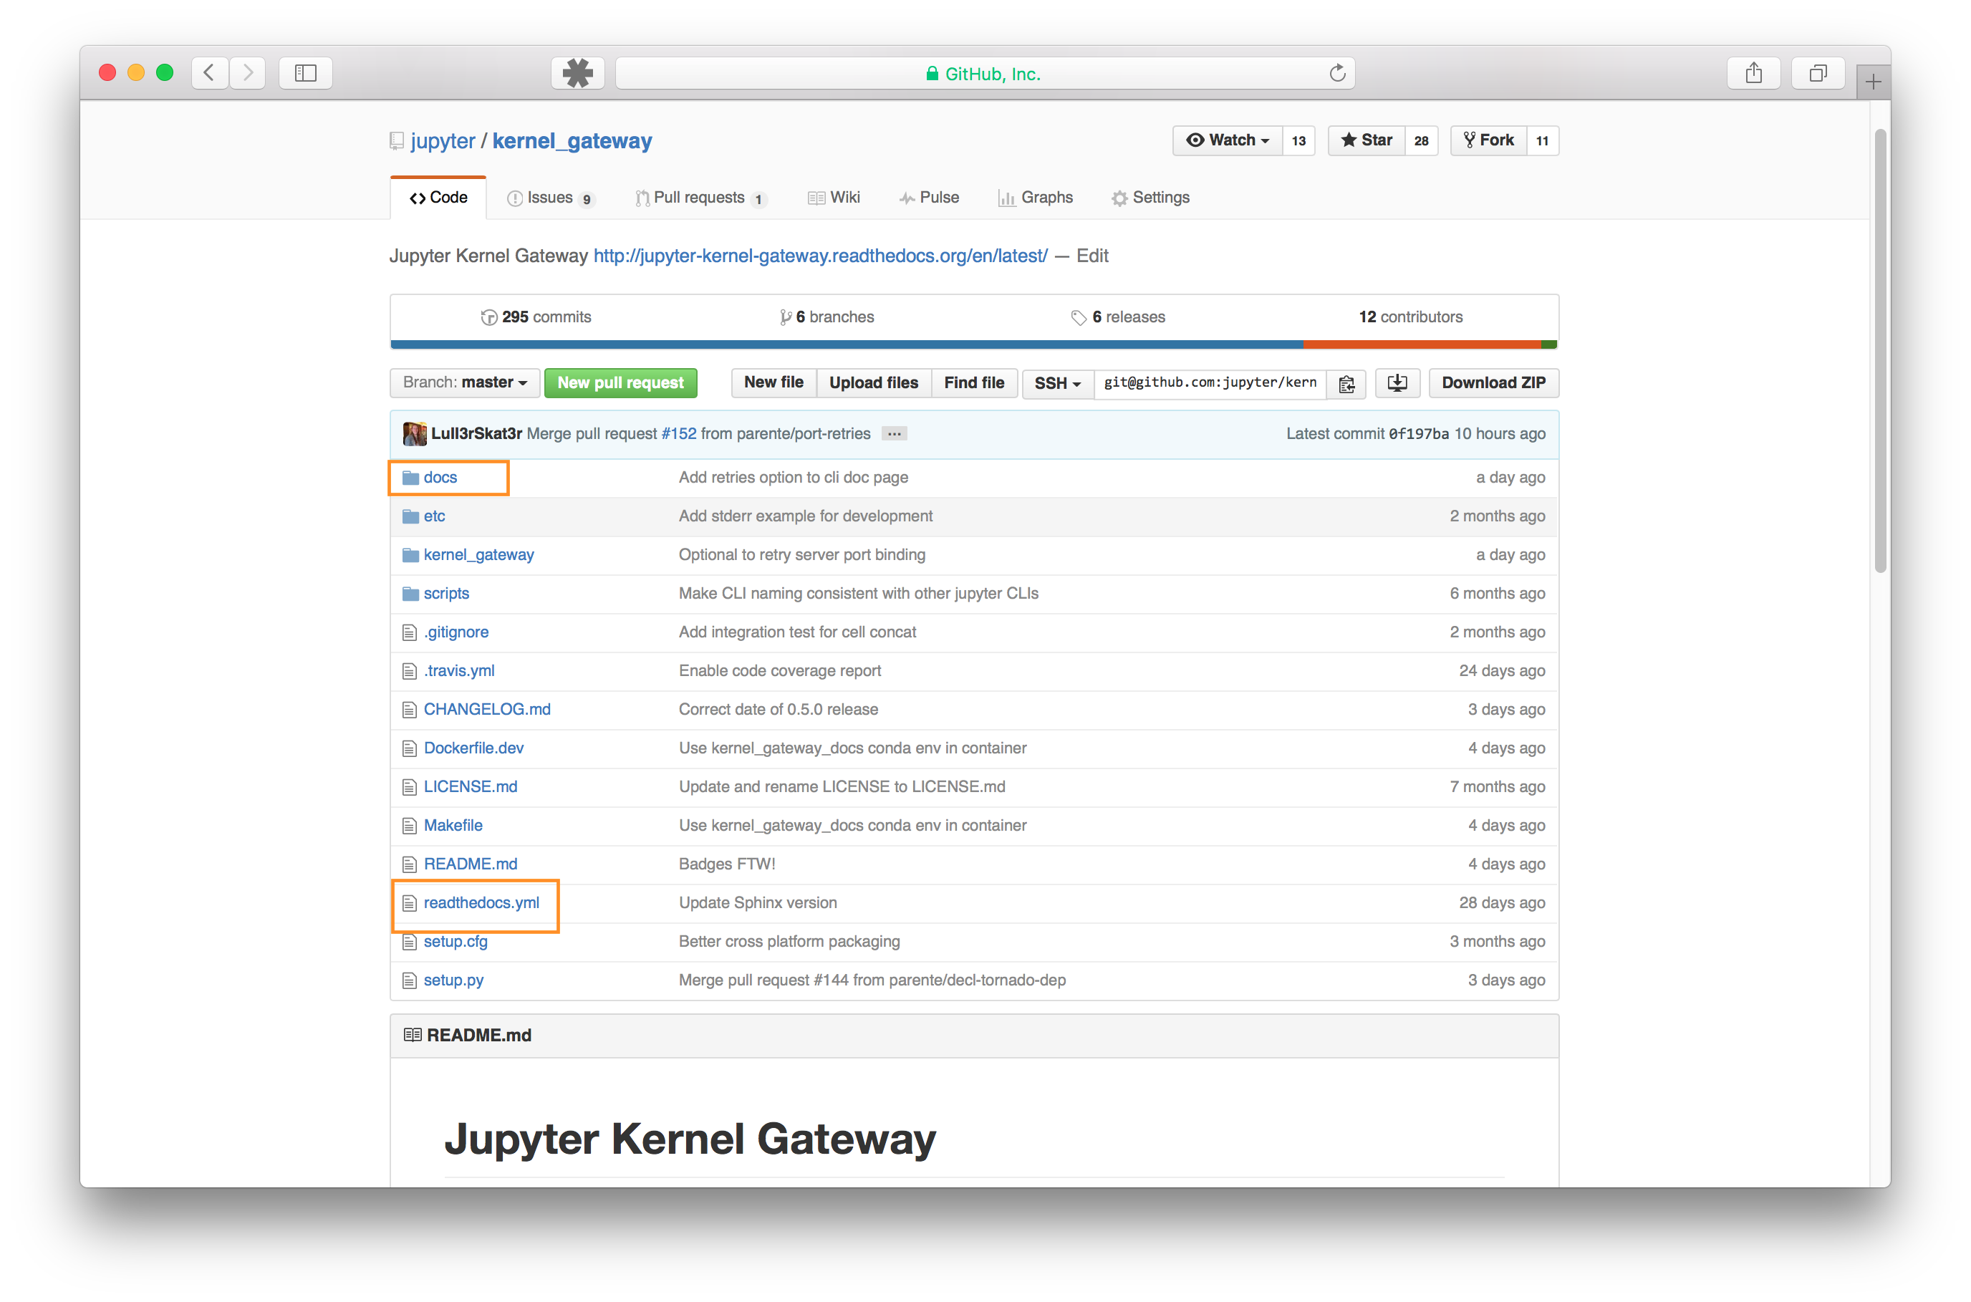Click the Safari extension puzzle icon
Image resolution: width=1971 pixels, height=1302 pixels.
577,73
